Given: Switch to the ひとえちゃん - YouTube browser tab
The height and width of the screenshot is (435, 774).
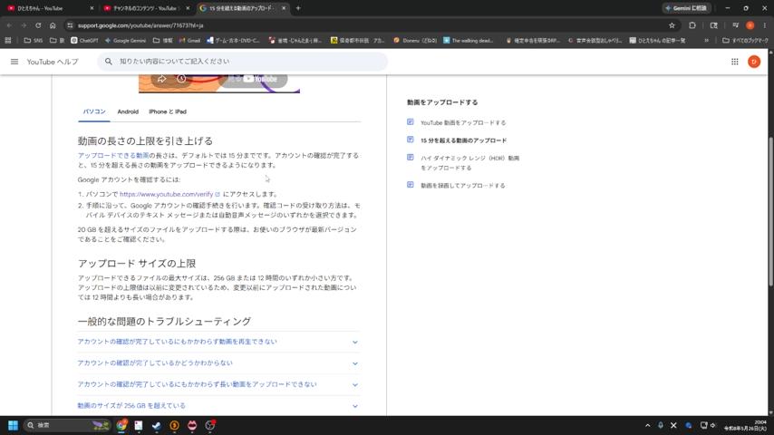Looking at the screenshot, I should tap(48, 8).
